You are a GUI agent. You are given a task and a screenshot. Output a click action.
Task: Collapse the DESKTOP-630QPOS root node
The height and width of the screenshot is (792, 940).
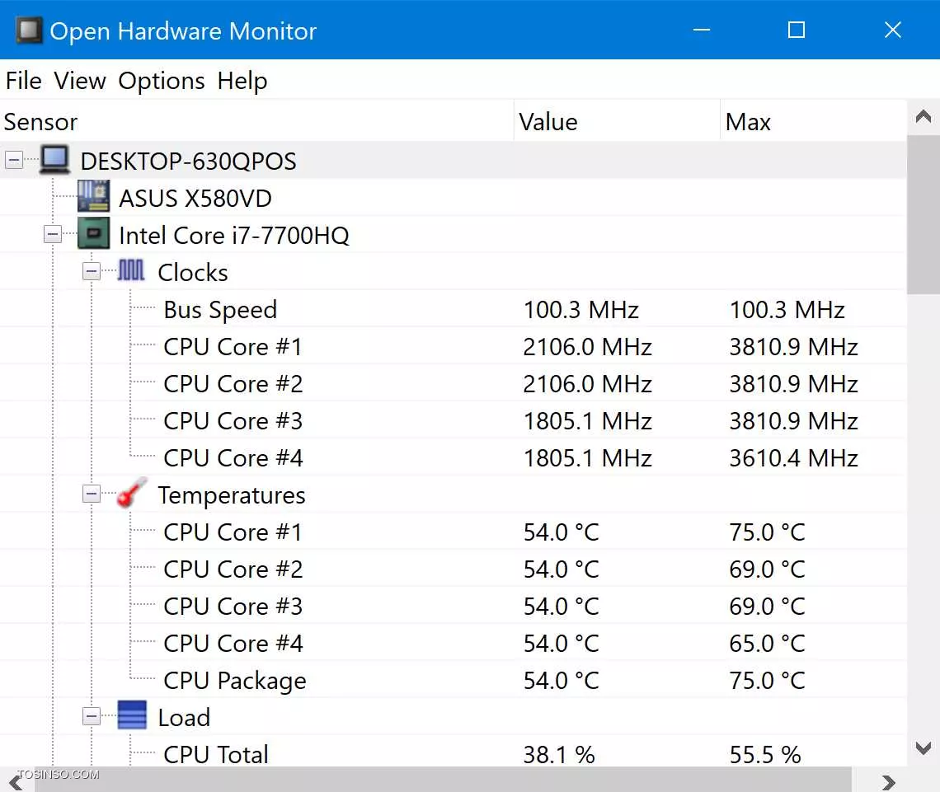click(14, 160)
